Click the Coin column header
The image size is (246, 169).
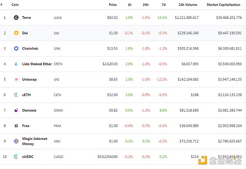click(x=15, y=5)
